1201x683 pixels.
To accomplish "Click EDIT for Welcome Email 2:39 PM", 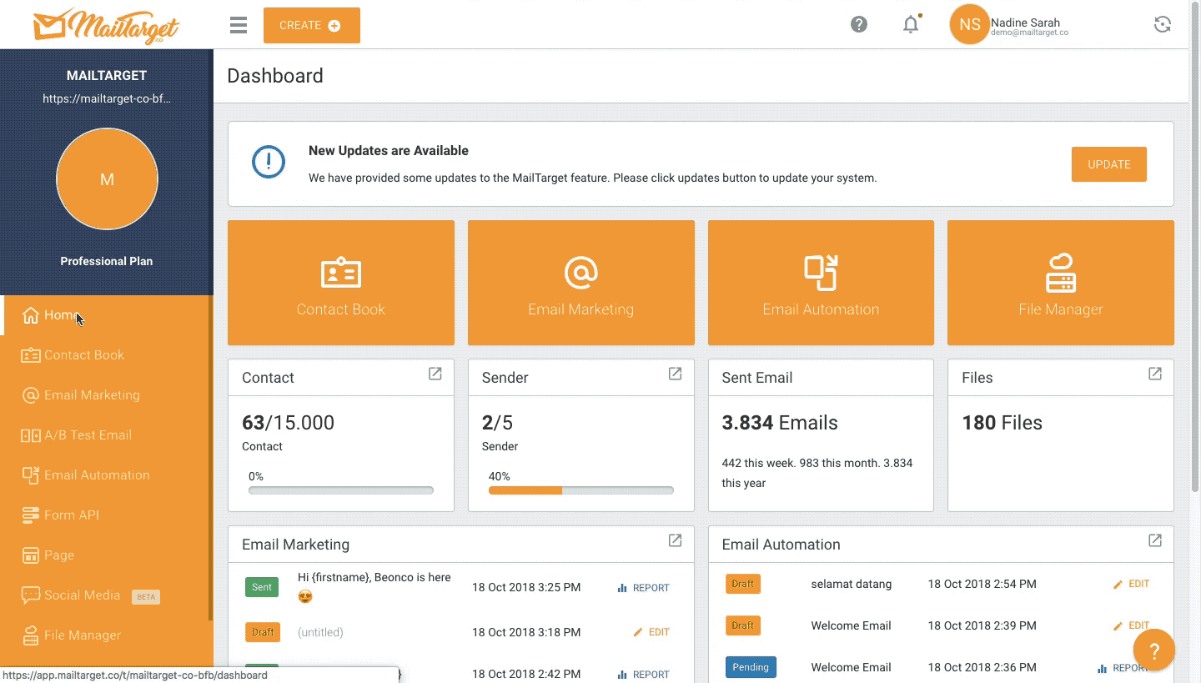I will click(x=1131, y=625).
